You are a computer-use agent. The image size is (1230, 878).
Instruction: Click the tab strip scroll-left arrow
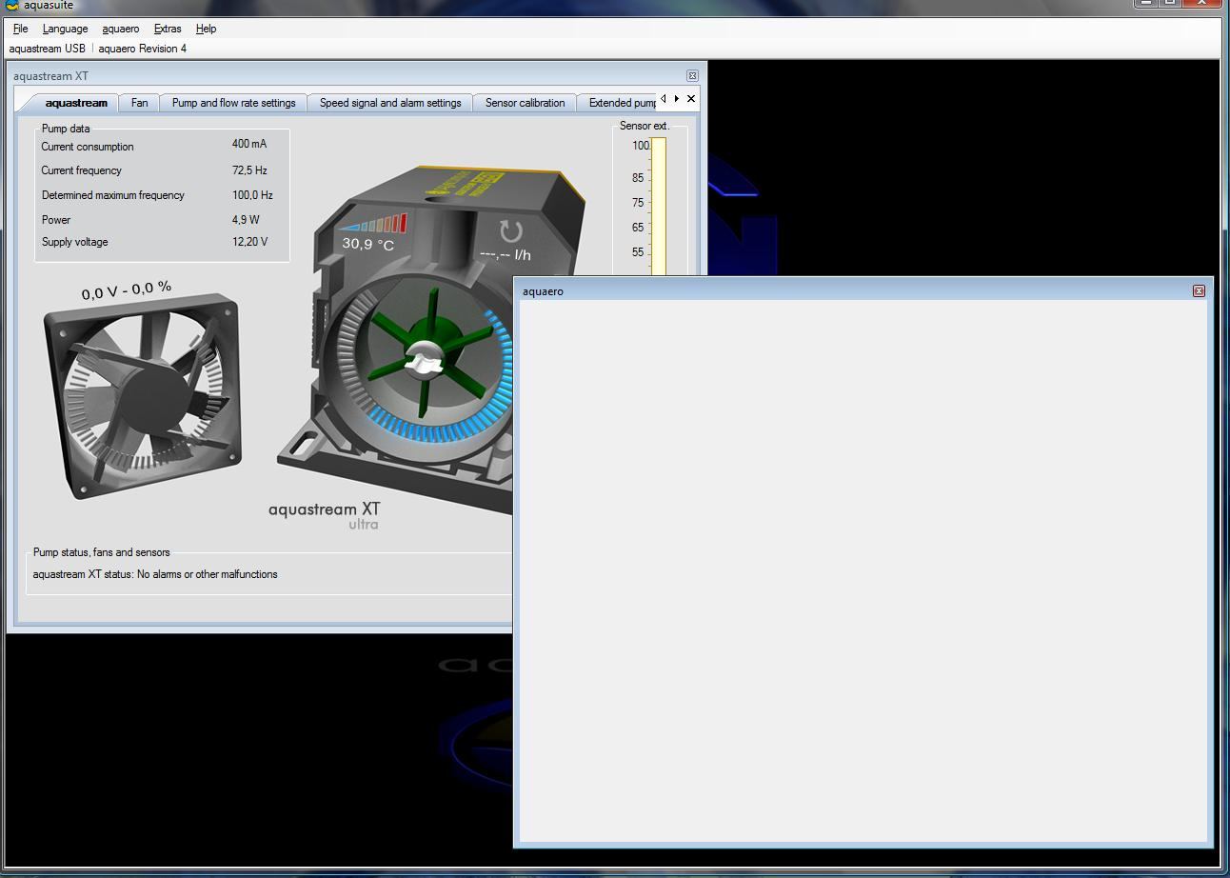click(664, 98)
